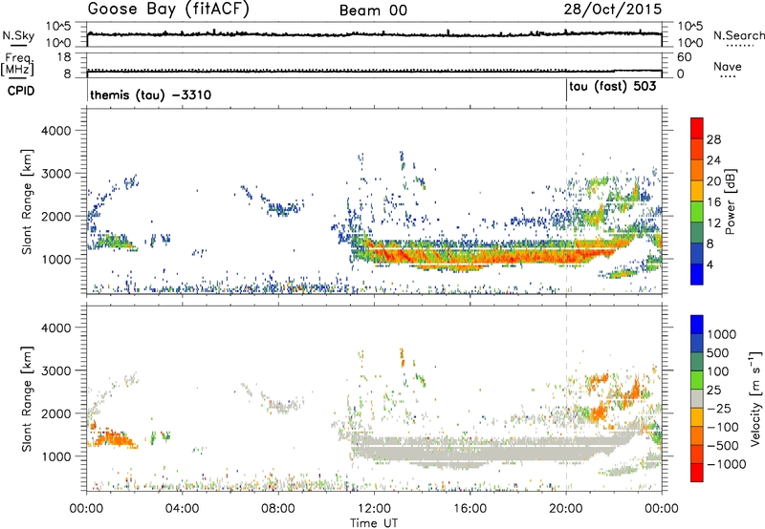The height and width of the screenshot is (529, 765).
Task: Click the "-25" Velocity colorbar tick label
Action: point(719,408)
